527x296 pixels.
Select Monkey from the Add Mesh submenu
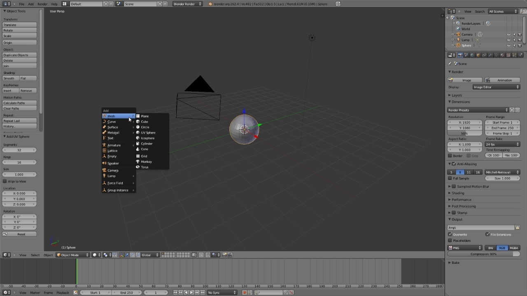coord(146,162)
